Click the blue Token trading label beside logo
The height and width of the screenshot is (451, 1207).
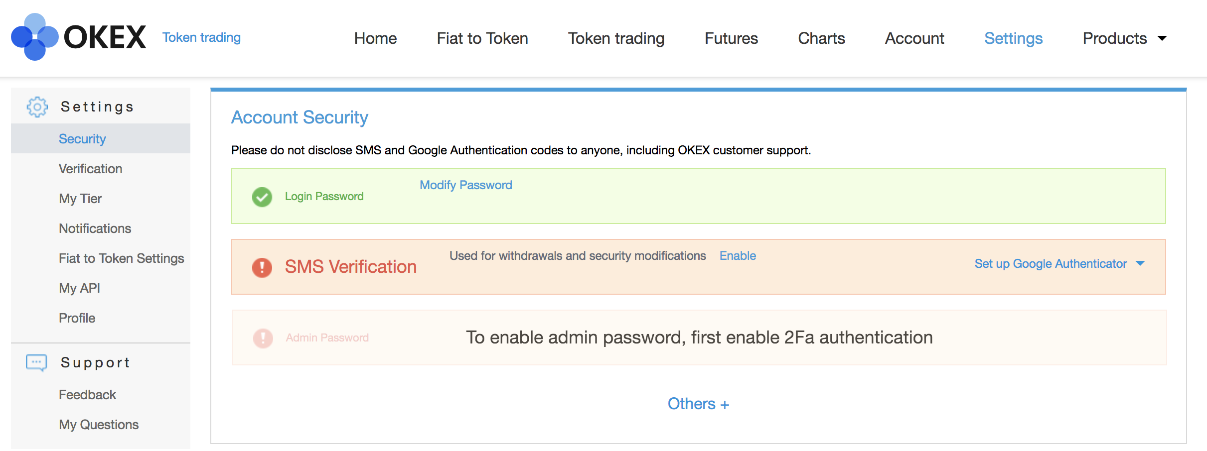coord(201,37)
